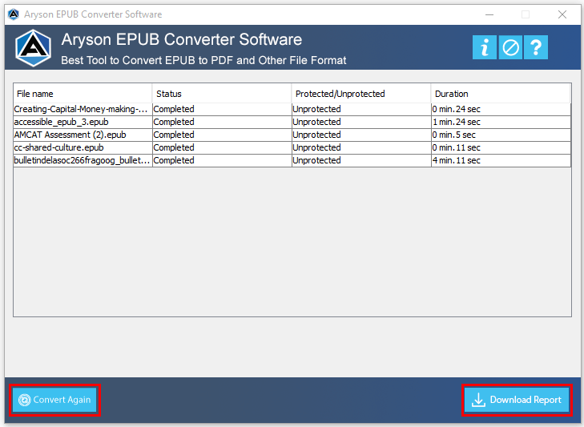Click the Status column header
The image size is (584, 427).
coord(222,94)
